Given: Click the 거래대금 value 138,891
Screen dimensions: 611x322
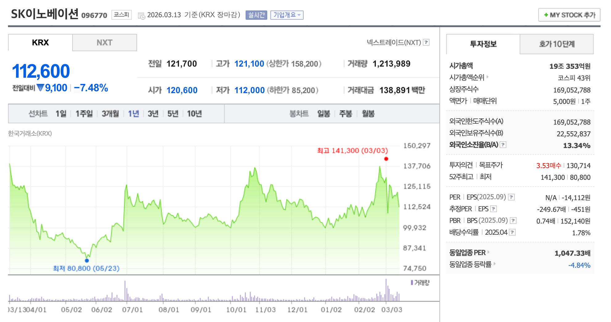Looking at the screenshot, I should 395,90.
